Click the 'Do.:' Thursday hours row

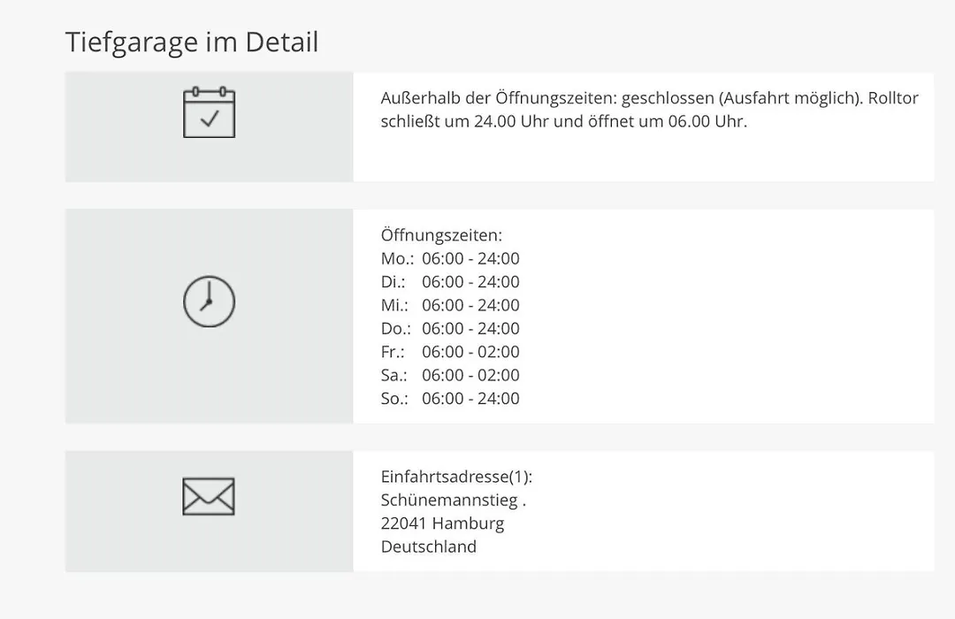[450, 328]
